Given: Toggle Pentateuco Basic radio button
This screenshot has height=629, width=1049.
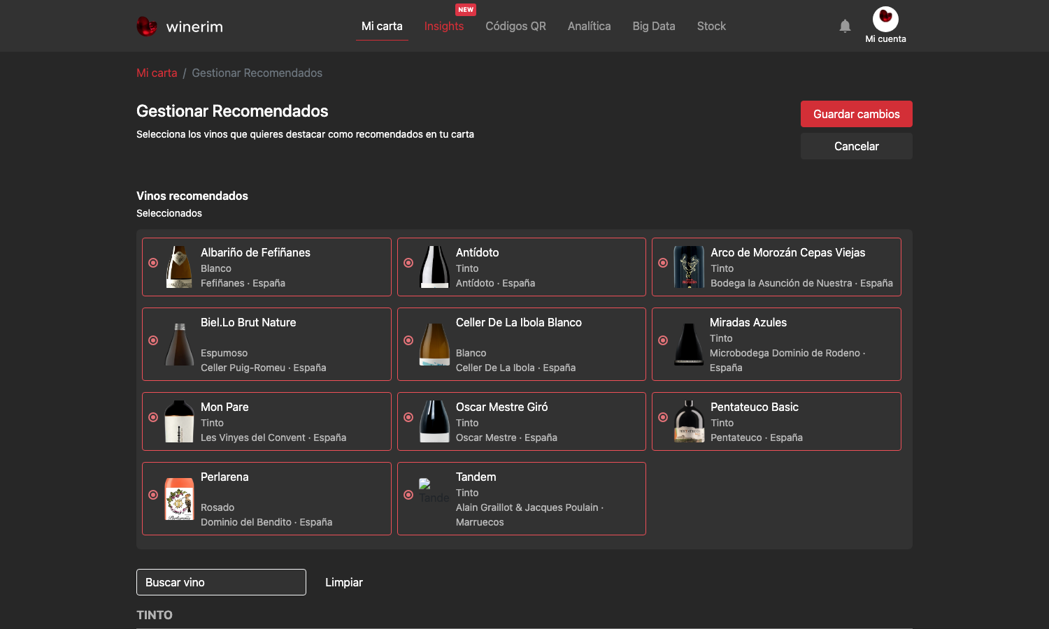Looking at the screenshot, I should pos(663,417).
